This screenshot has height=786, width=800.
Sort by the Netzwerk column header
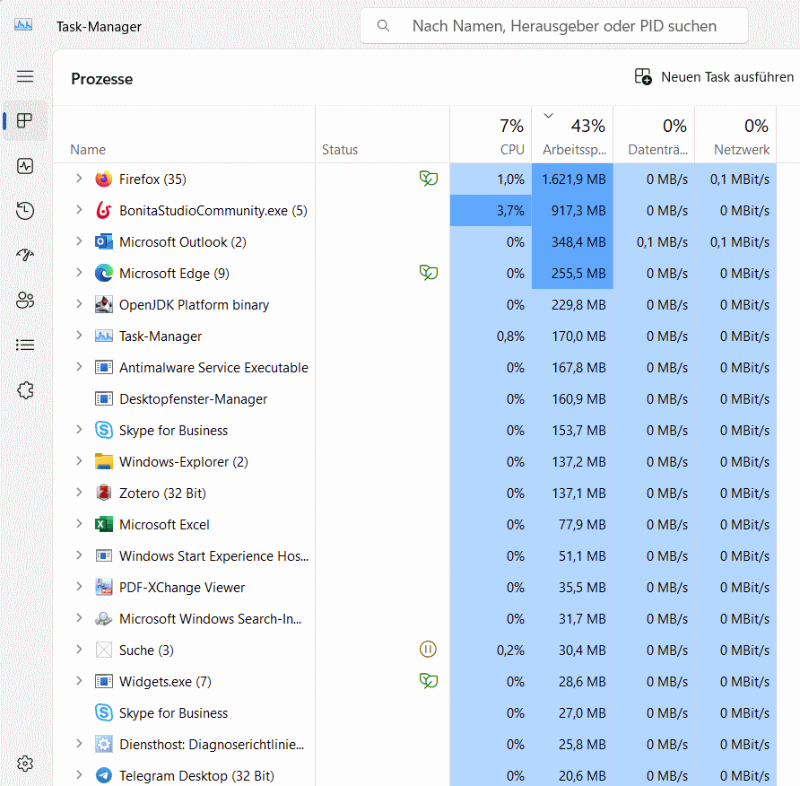[x=735, y=135]
